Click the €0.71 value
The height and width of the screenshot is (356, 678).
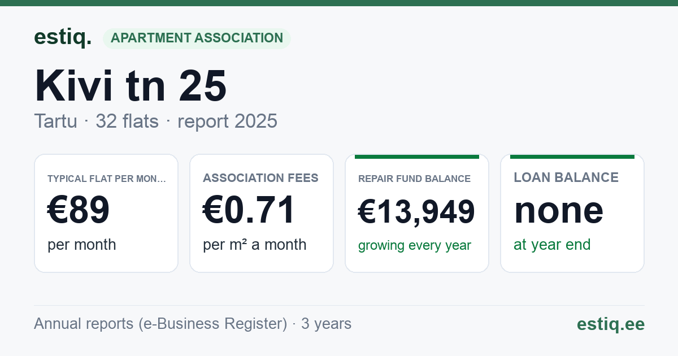pos(249,210)
